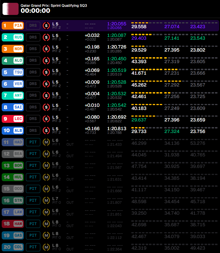Click the medium tyre icon in GAS row
This screenshot has width=220, height=253.
pos(46,236)
